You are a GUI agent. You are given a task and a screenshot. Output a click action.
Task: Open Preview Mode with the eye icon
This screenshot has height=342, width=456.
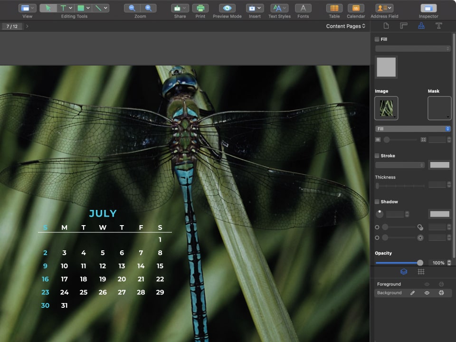(227, 8)
